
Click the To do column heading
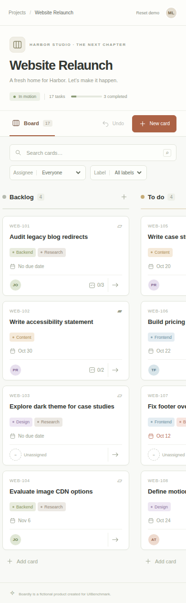156,197
